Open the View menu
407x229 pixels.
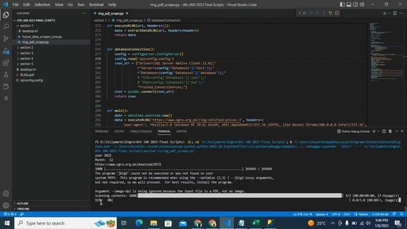pyautogui.click(x=59, y=4)
